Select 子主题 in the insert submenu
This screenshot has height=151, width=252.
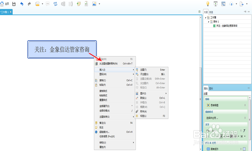point(144,74)
